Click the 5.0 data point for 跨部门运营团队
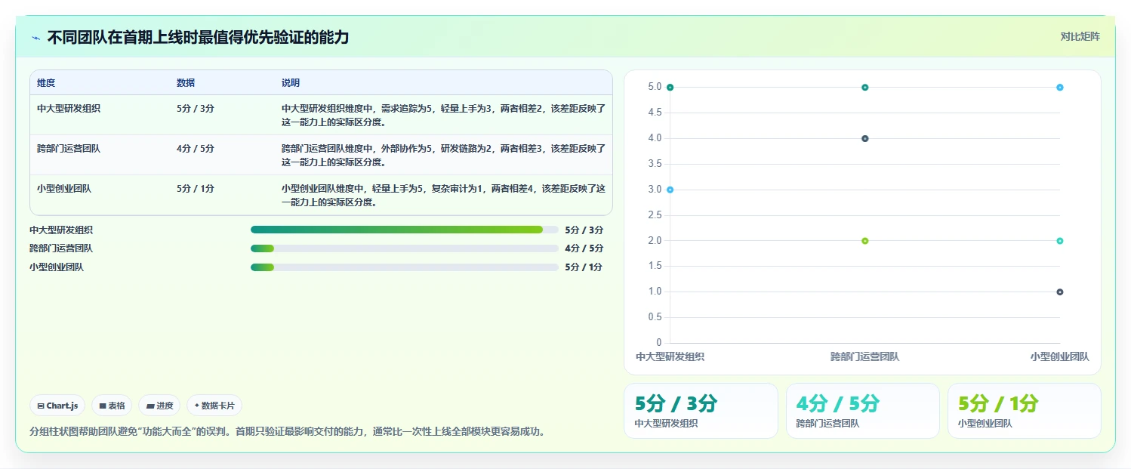The image size is (1131, 469). (x=865, y=88)
